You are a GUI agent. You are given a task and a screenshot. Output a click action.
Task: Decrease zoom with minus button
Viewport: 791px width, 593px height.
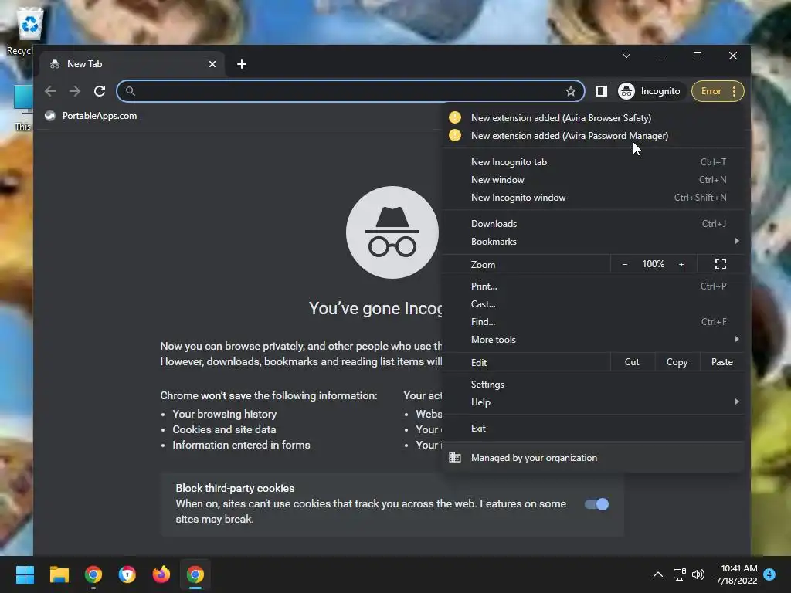625,264
